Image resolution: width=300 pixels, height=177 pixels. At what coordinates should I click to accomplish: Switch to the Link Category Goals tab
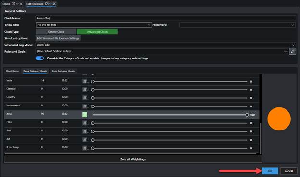[63, 71]
